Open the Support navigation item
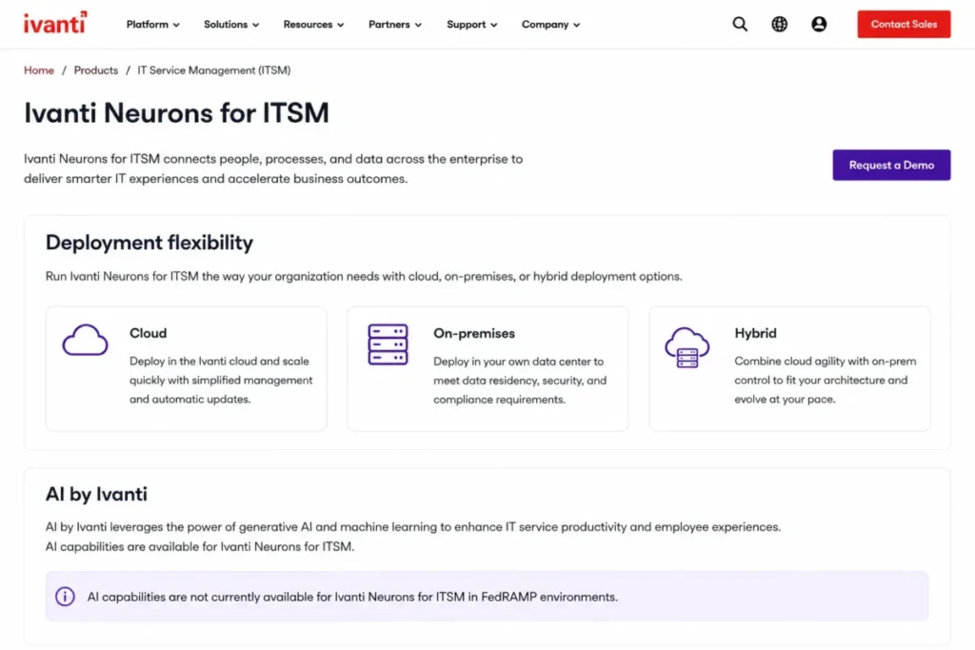The width and height of the screenshot is (975, 650). [x=472, y=24]
